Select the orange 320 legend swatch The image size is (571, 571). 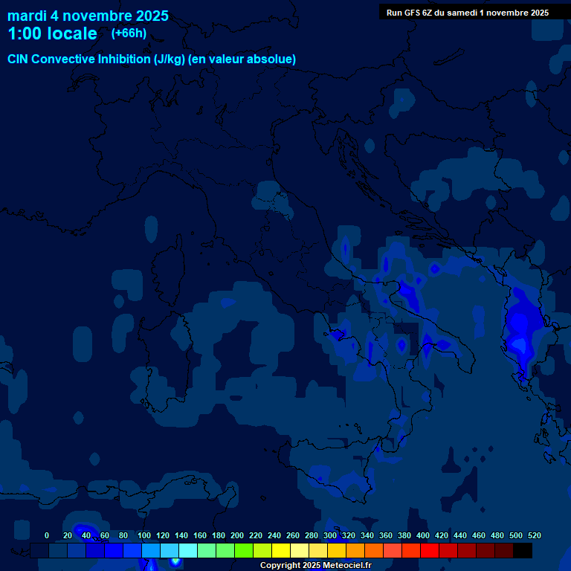(x=355, y=551)
